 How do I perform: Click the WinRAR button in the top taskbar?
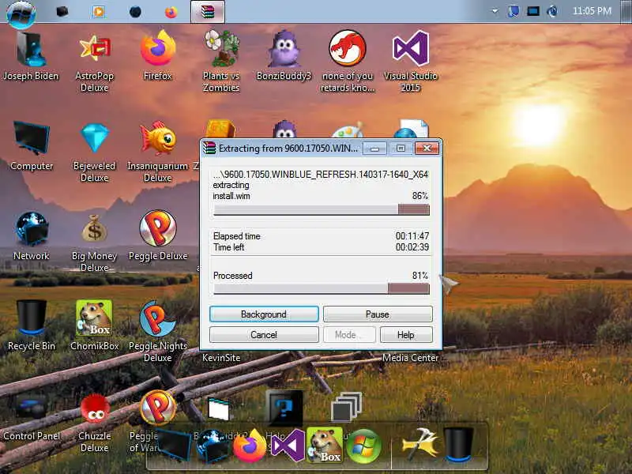(x=208, y=12)
